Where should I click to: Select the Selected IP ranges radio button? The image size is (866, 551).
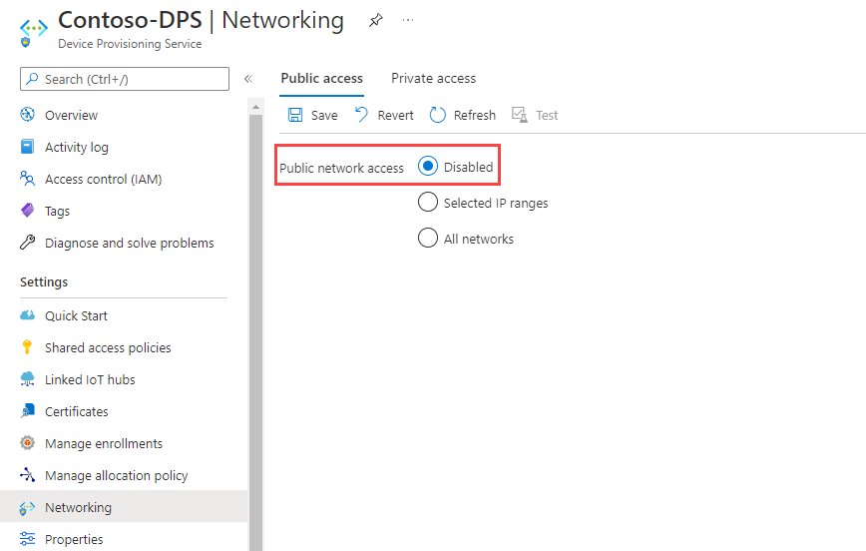428,202
